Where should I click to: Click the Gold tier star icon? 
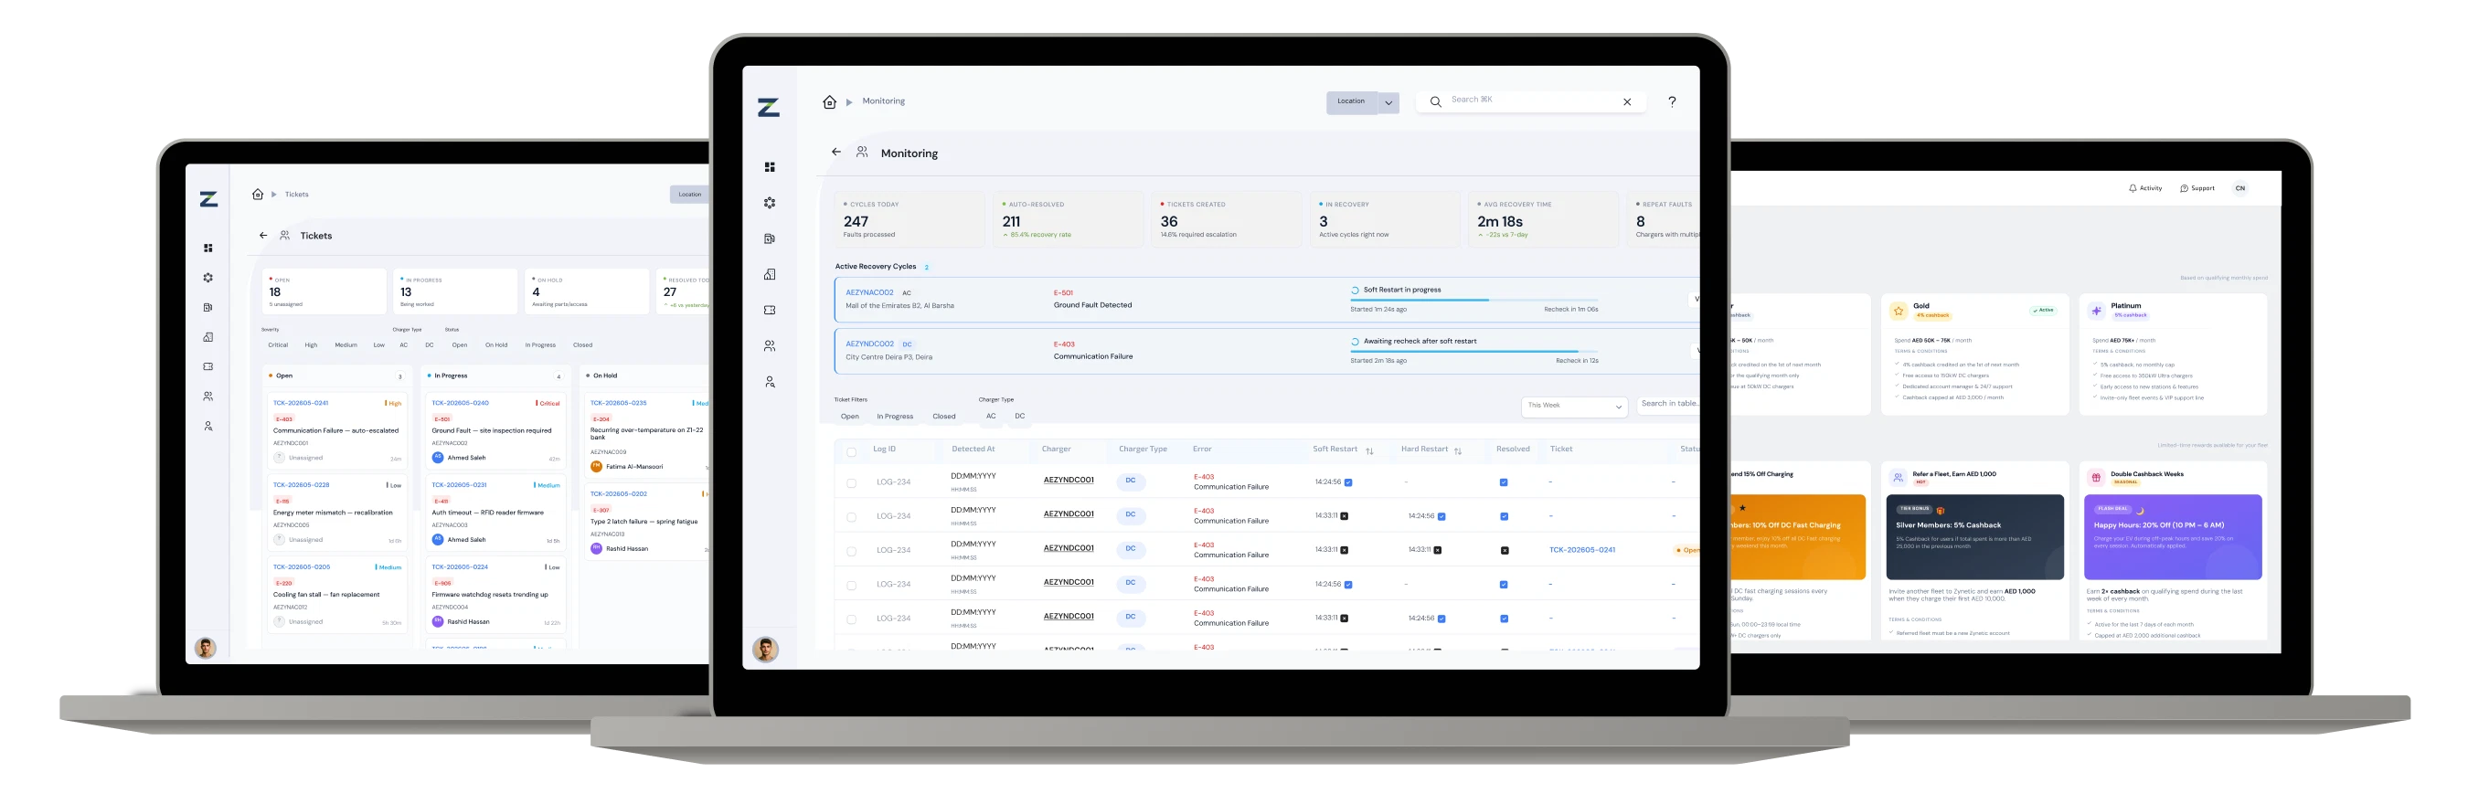click(1898, 311)
